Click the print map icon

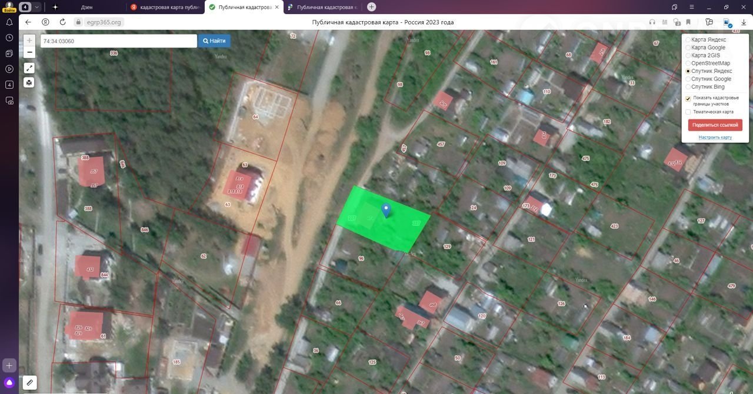29,82
